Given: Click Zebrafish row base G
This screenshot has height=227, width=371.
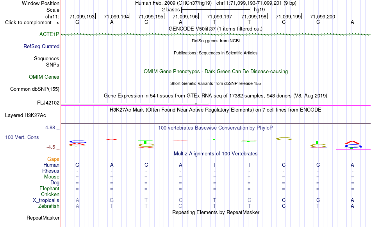Looking at the screenshot, I should (x=180, y=206).
